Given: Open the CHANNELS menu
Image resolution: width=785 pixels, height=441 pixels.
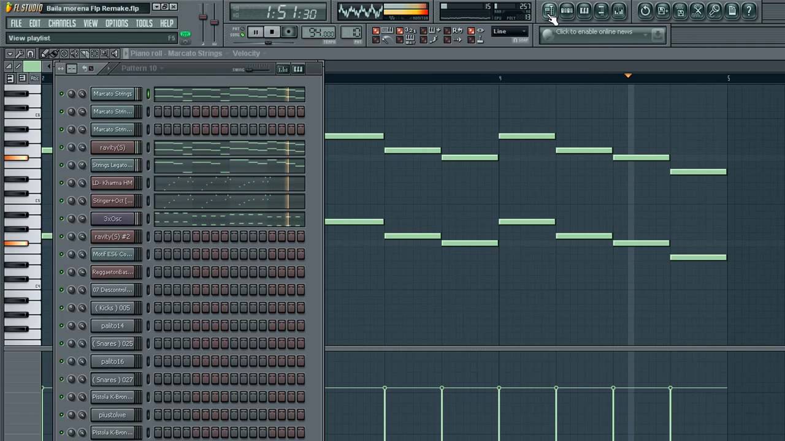Looking at the screenshot, I should pyautogui.click(x=62, y=23).
